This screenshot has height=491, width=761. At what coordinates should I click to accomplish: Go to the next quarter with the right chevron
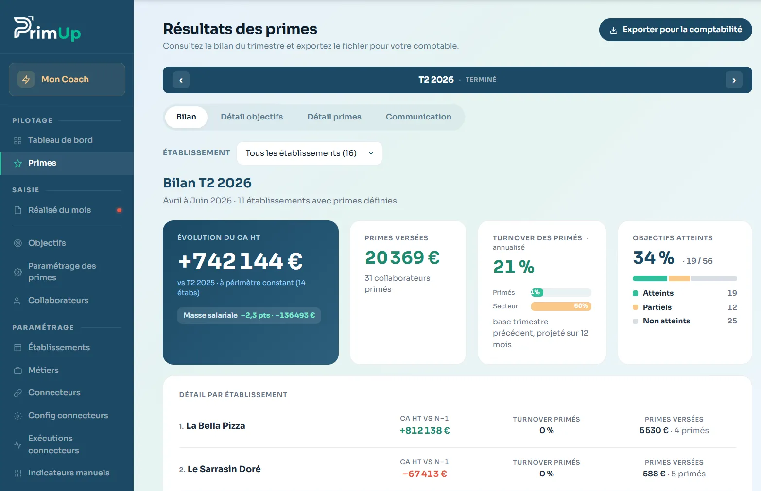pos(734,80)
